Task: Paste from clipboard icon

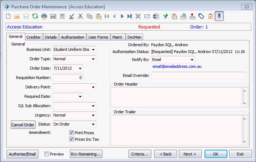Action: click(98, 16)
